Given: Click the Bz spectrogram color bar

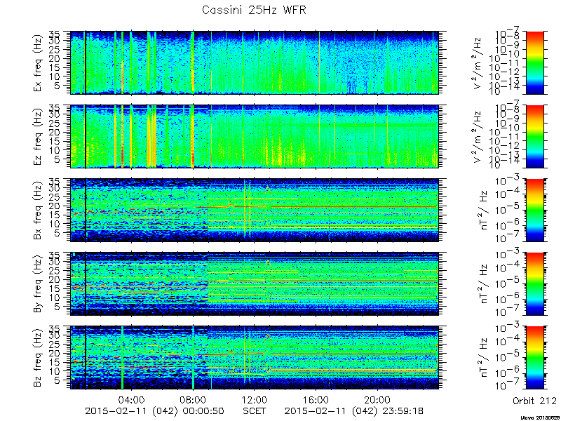Looking at the screenshot, I should [x=534, y=358].
